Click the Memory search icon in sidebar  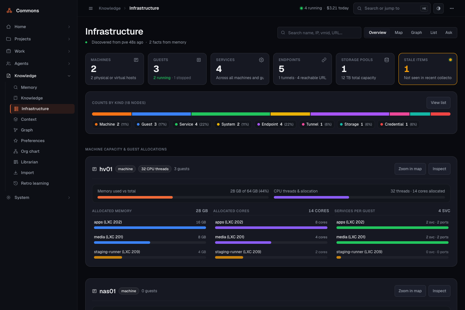pyautogui.click(x=15, y=88)
